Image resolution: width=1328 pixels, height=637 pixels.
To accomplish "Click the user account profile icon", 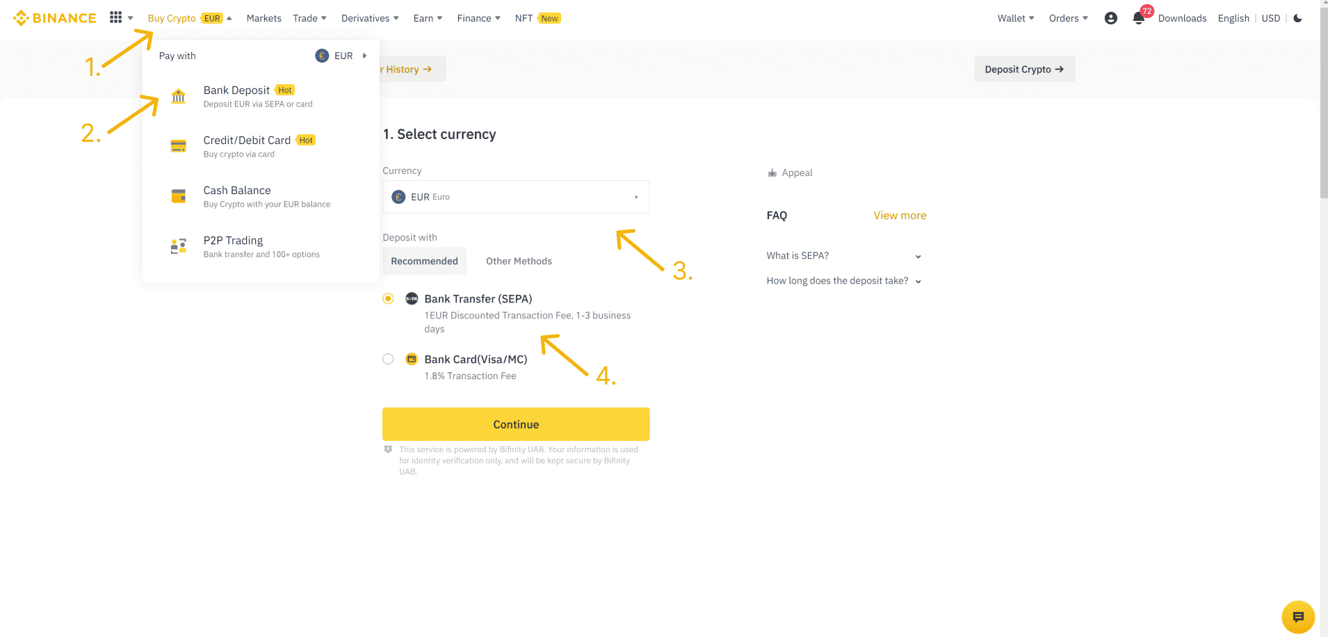I will tap(1110, 18).
